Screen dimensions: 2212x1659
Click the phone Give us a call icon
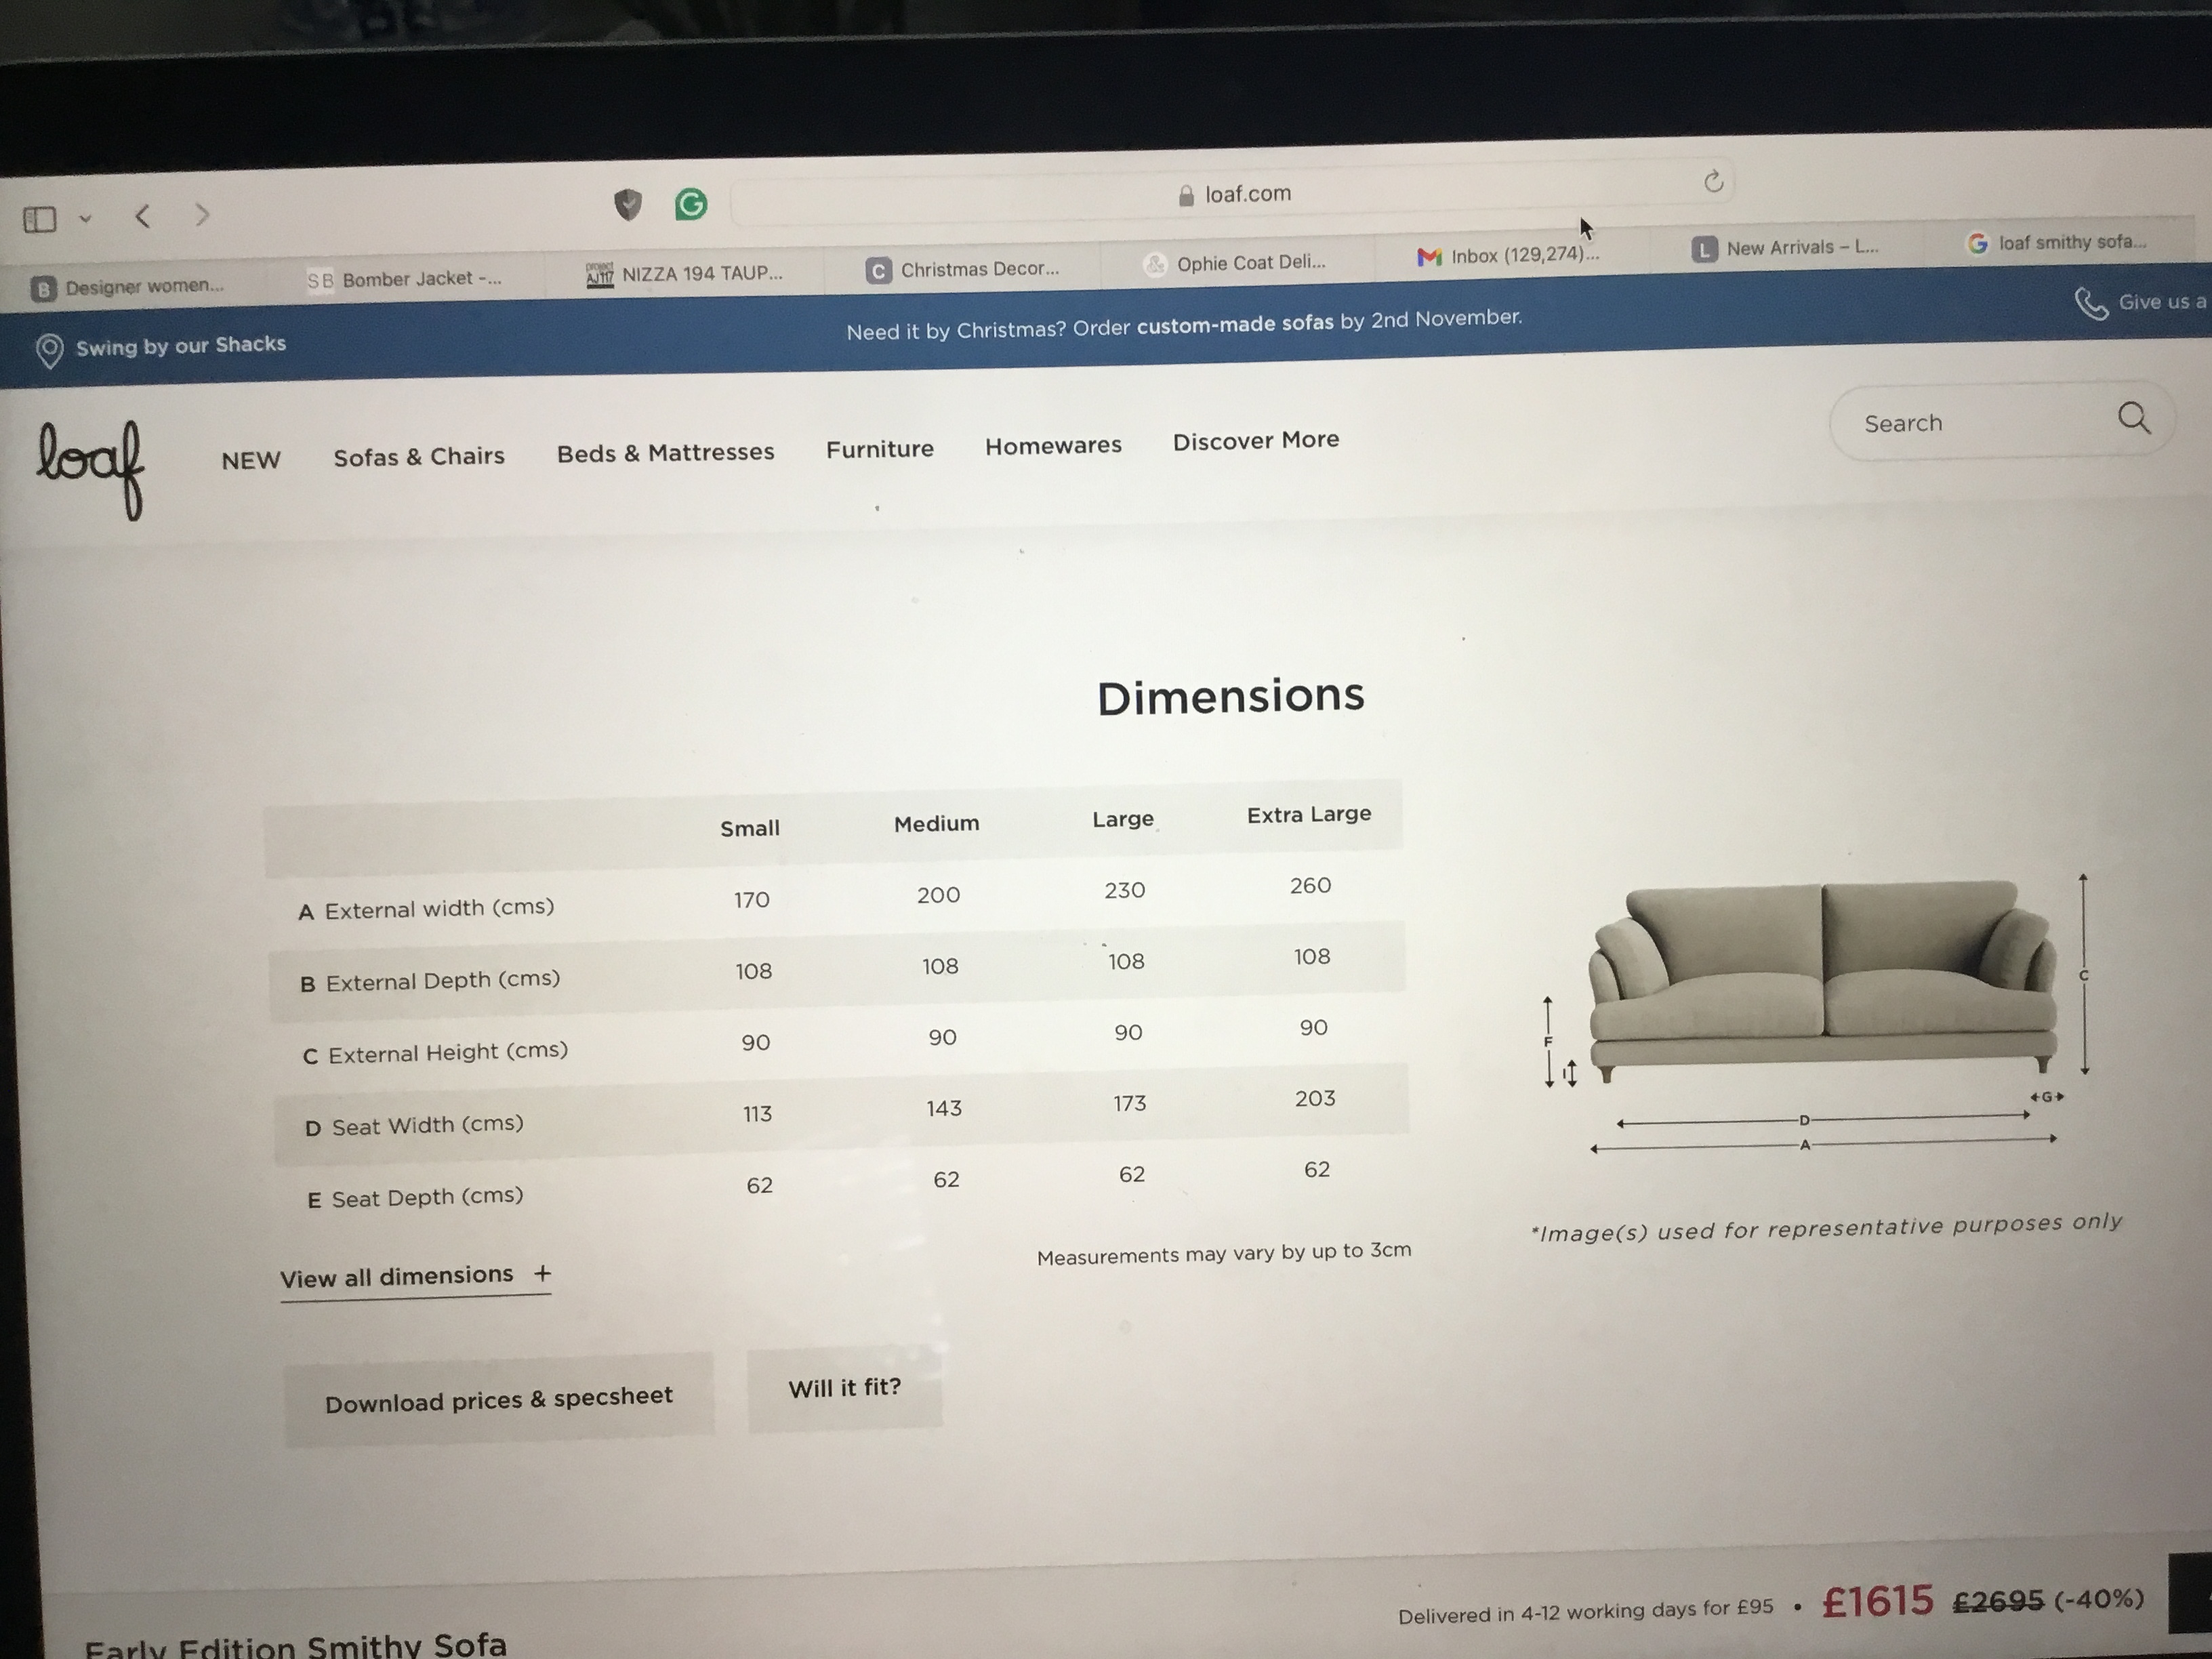[2090, 303]
